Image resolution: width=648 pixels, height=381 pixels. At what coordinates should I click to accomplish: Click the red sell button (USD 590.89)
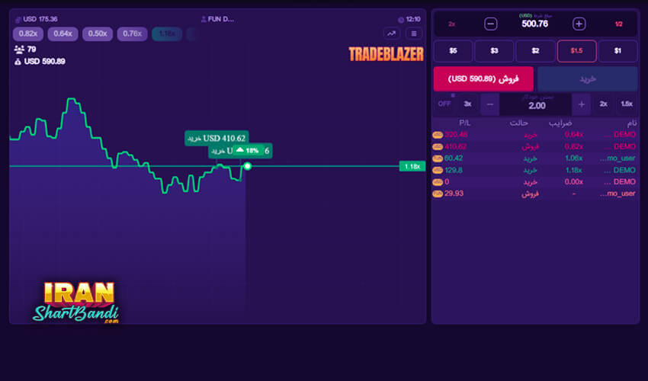(483, 78)
